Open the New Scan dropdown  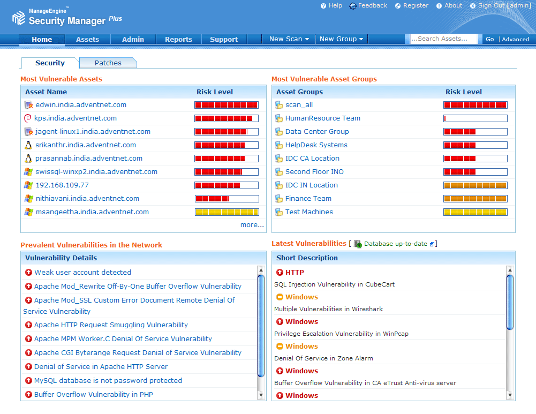(x=289, y=39)
